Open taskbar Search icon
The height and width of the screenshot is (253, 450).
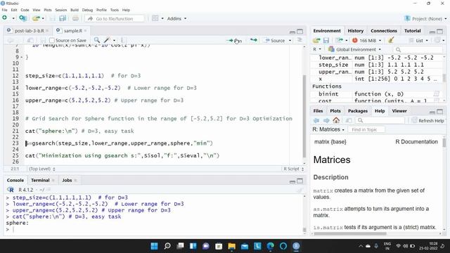point(167,246)
